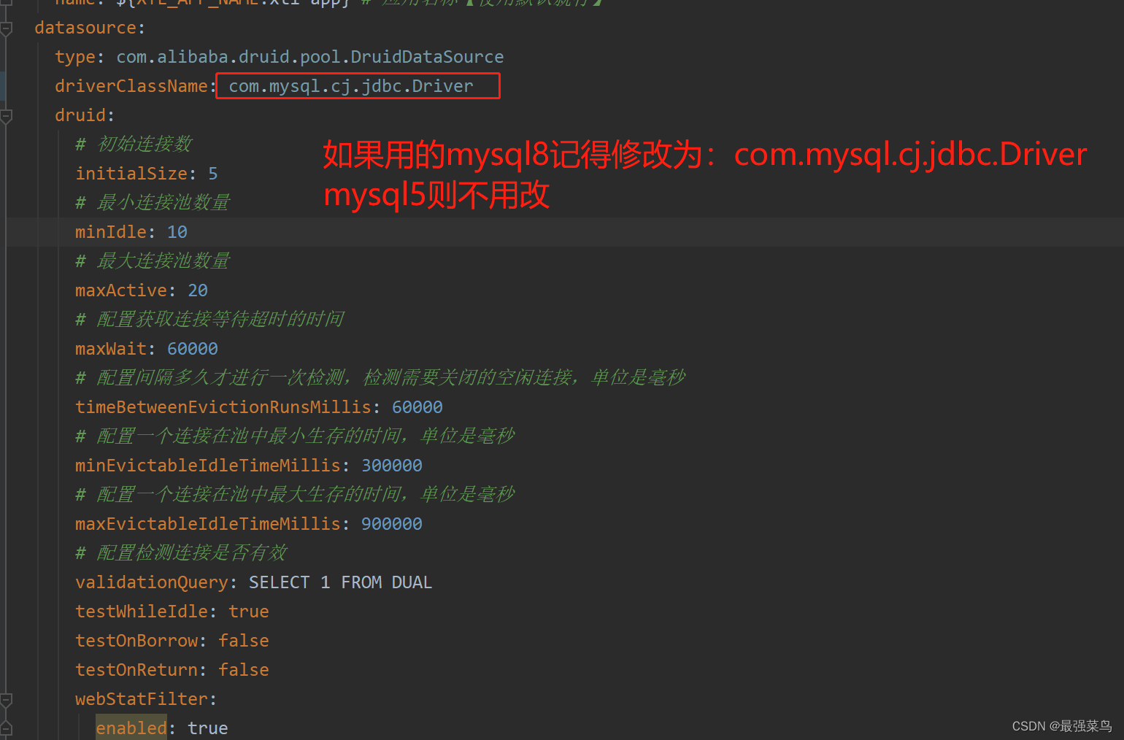Click the testOnBorrow key

(x=136, y=641)
